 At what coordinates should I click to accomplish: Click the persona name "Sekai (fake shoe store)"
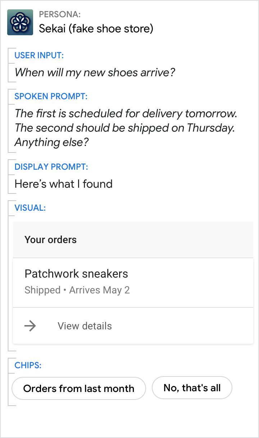96,28
